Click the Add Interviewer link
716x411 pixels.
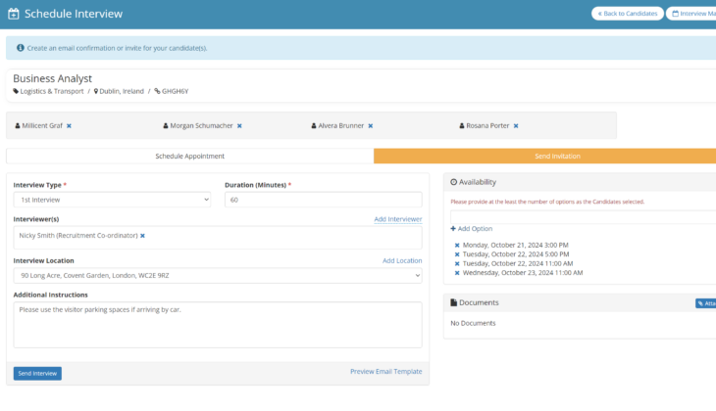coord(397,219)
